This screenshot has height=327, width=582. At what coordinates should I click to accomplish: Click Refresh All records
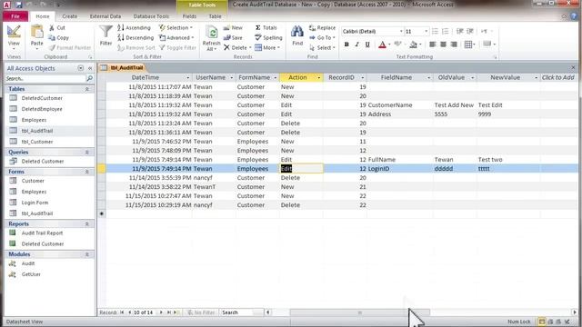coord(212,38)
